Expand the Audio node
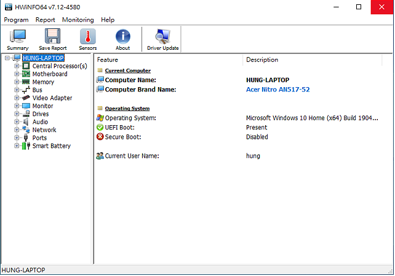395x276 pixels. 17,122
